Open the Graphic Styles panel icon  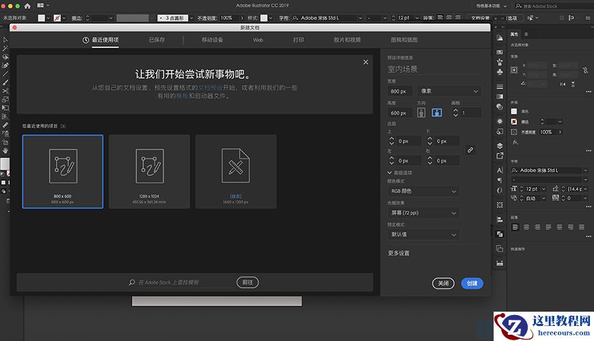[x=500, y=132]
